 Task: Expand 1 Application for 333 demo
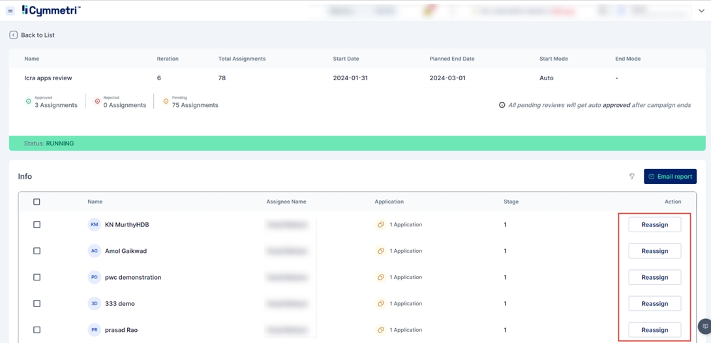(405, 304)
